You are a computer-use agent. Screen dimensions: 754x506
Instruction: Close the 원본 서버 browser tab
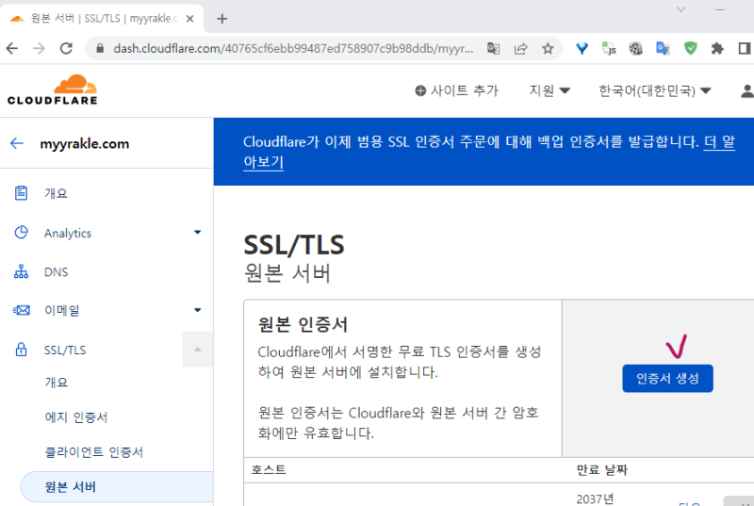tap(190, 19)
